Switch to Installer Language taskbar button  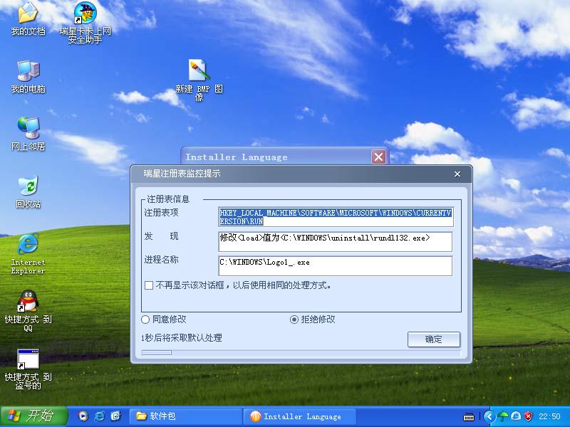[299, 416]
